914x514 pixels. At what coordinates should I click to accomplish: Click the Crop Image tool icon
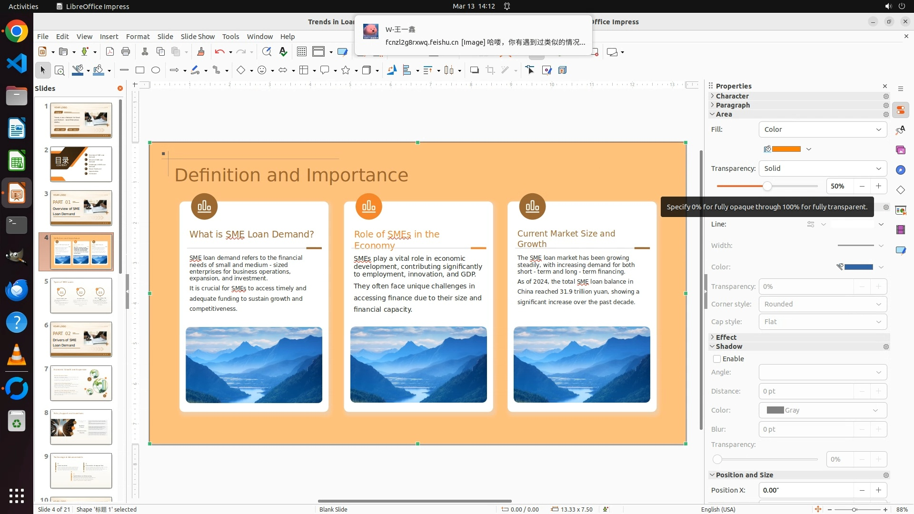click(x=490, y=70)
